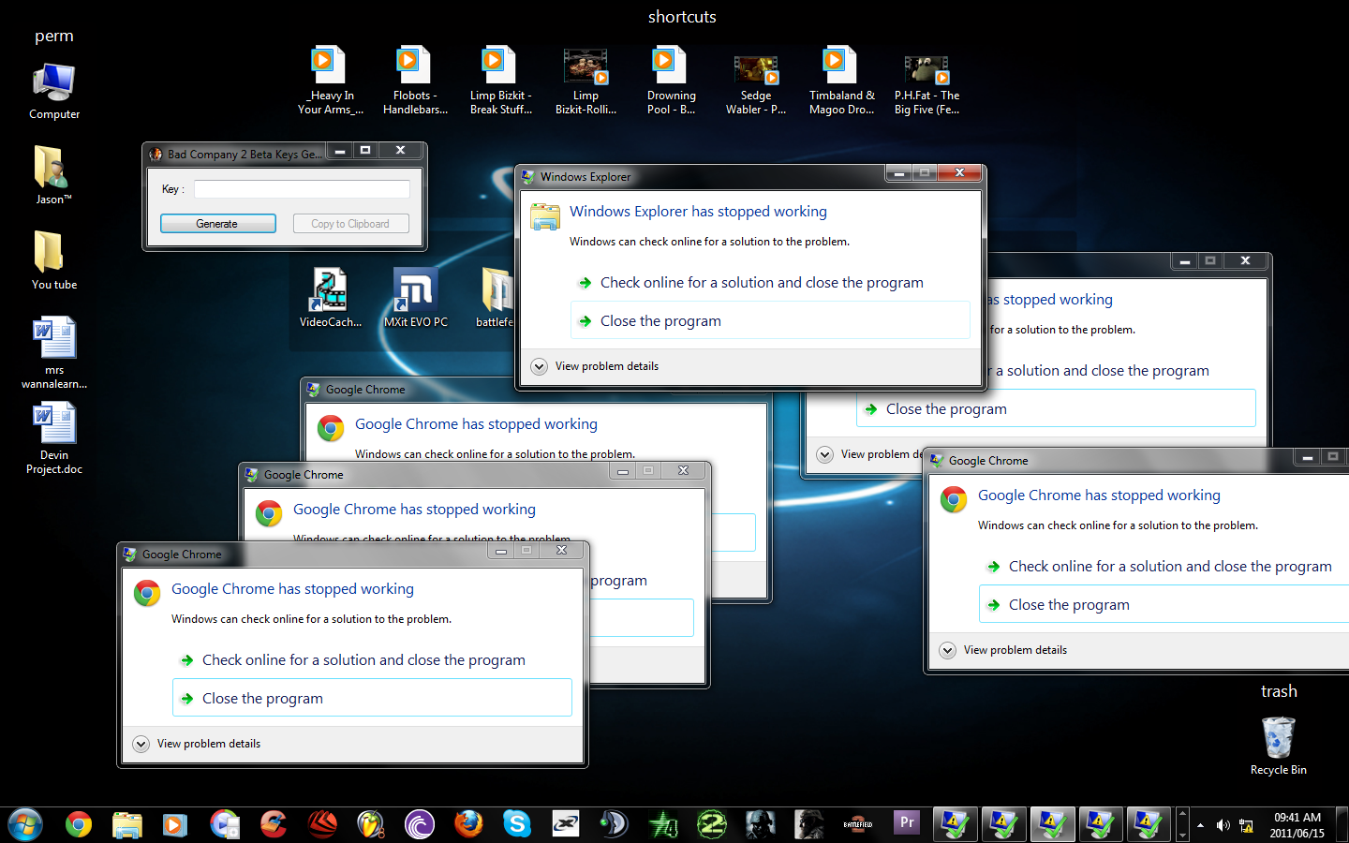Select Flobots - Handlebars media file
This screenshot has height=843, width=1349.
(x=415, y=81)
